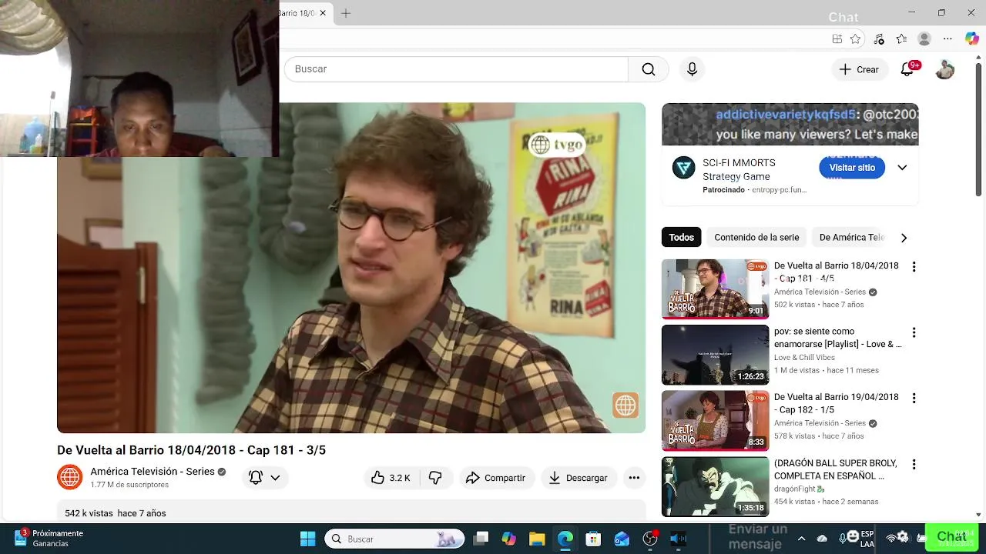Screen dimensions: 986x554
Task: Click the SCI-FI MMORTS ad logo
Action: pos(683,168)
